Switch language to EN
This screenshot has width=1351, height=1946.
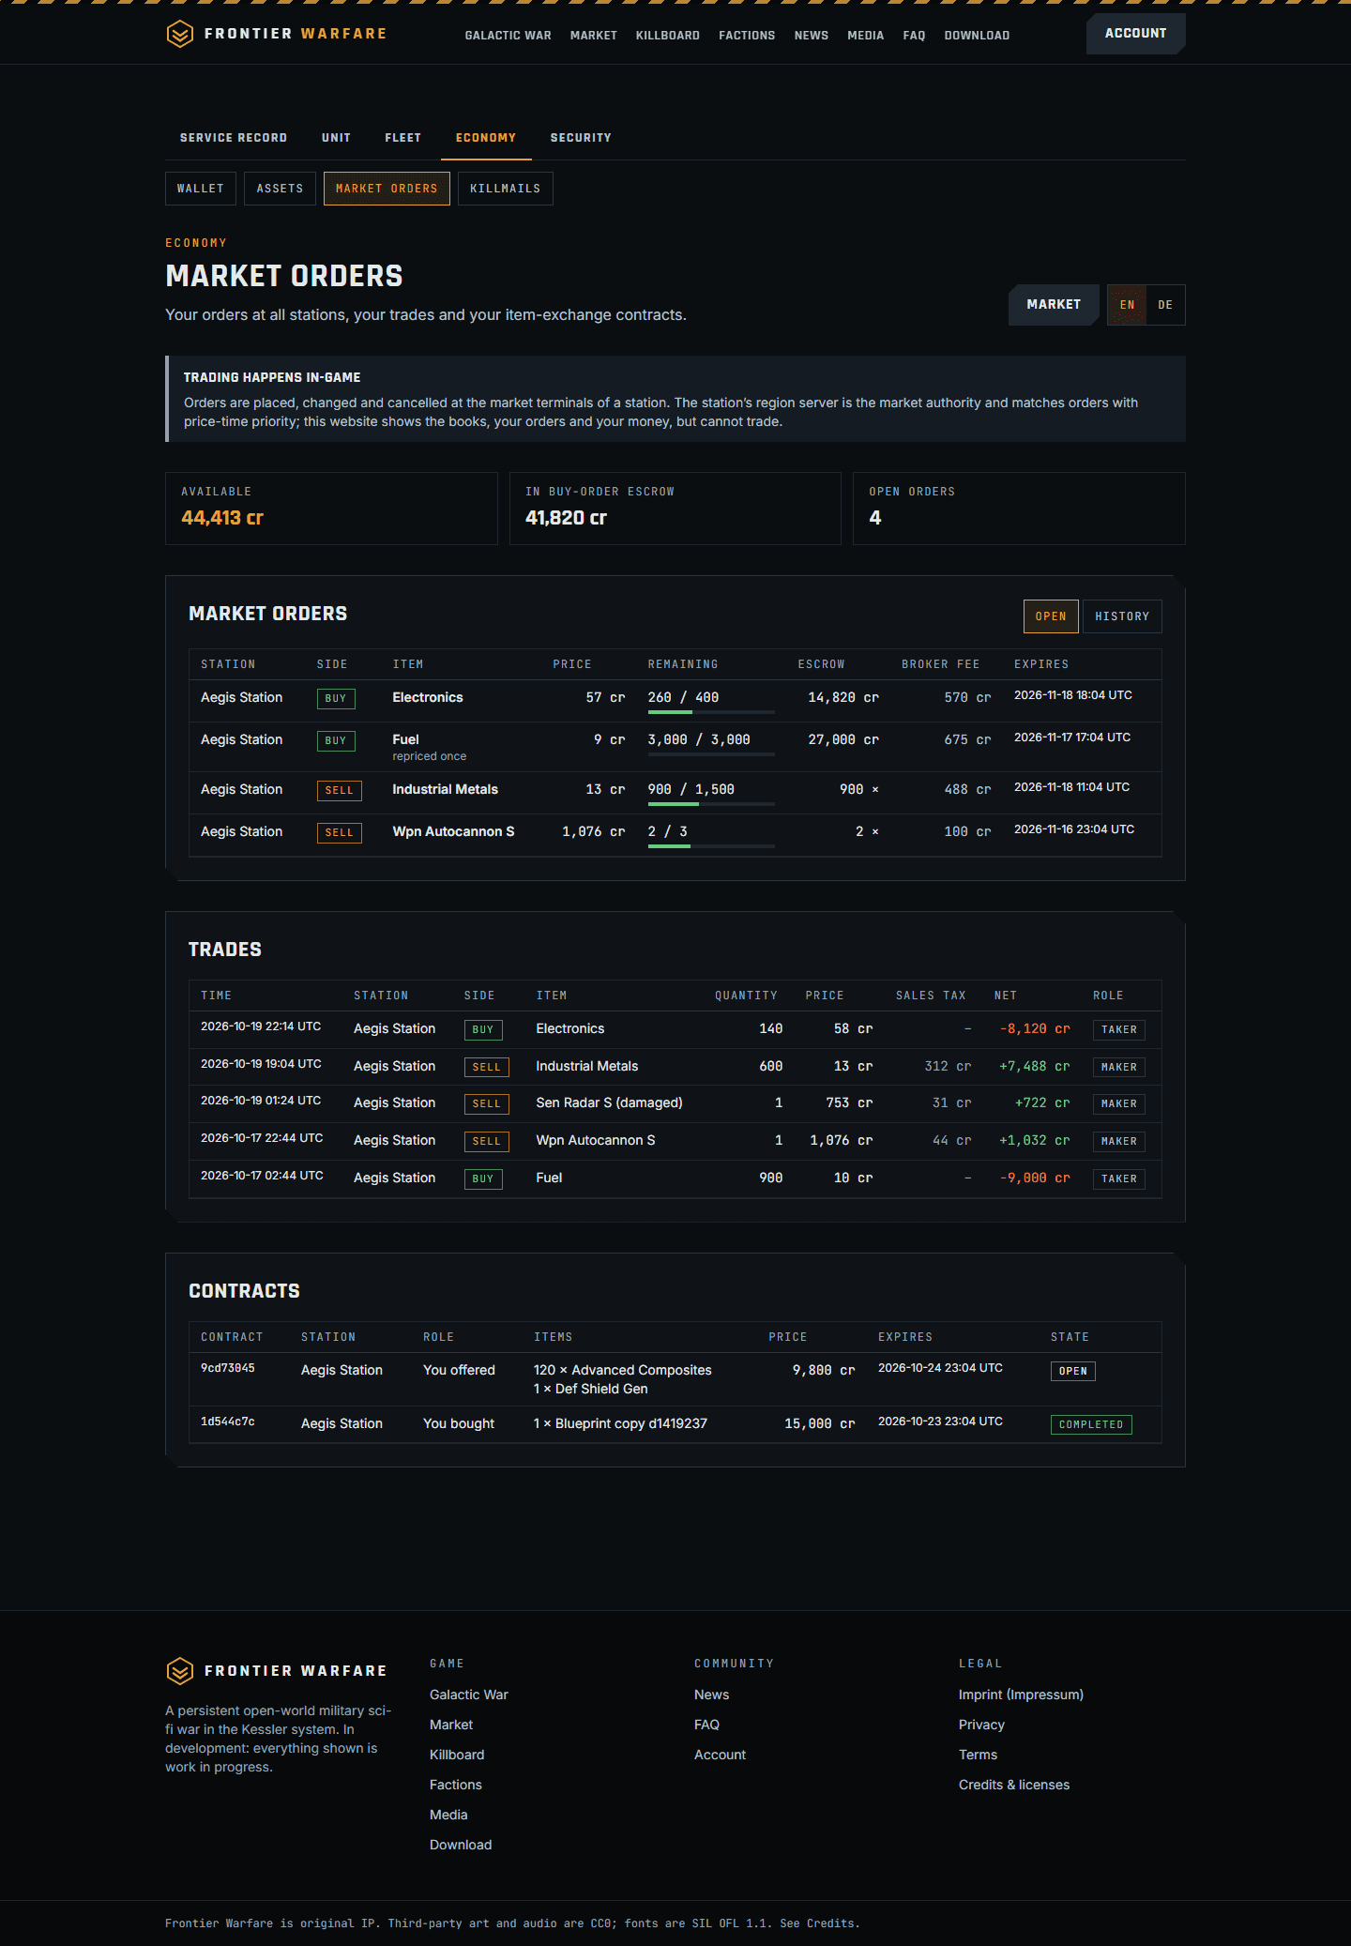[1127, 305]
